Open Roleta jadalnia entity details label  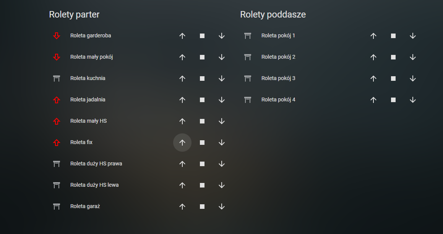click(x=88, y=99)
